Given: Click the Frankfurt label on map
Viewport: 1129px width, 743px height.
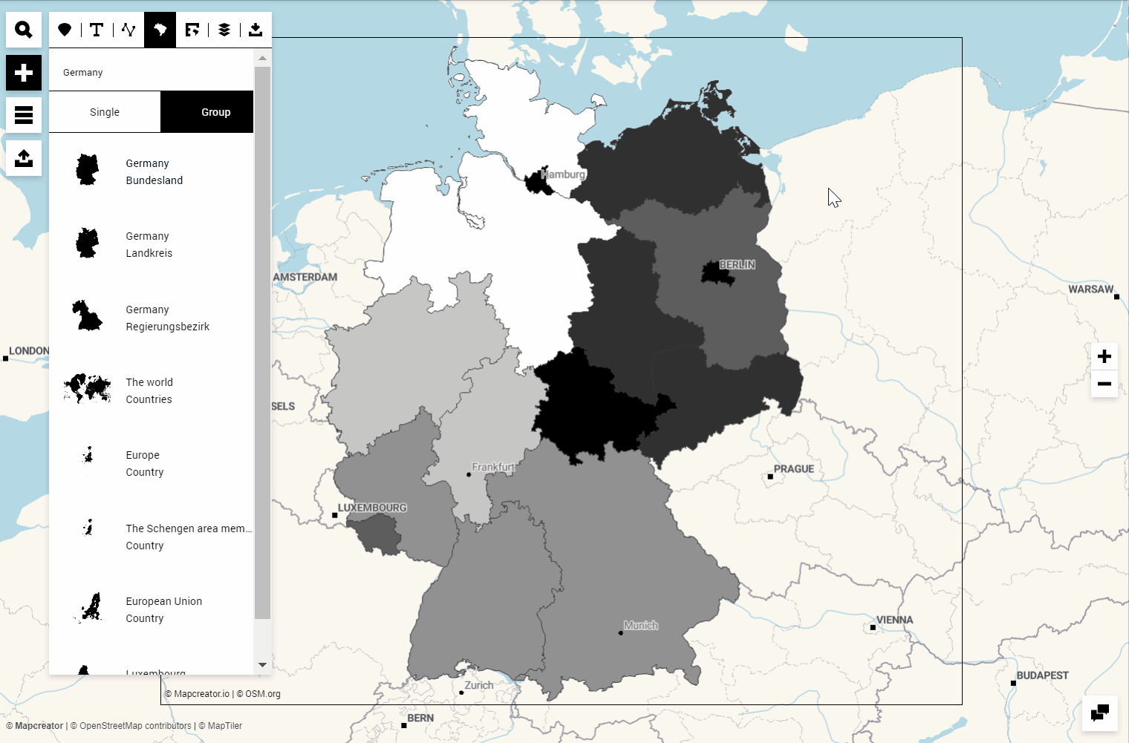Looking at the screenshot, I should point(493,467).
